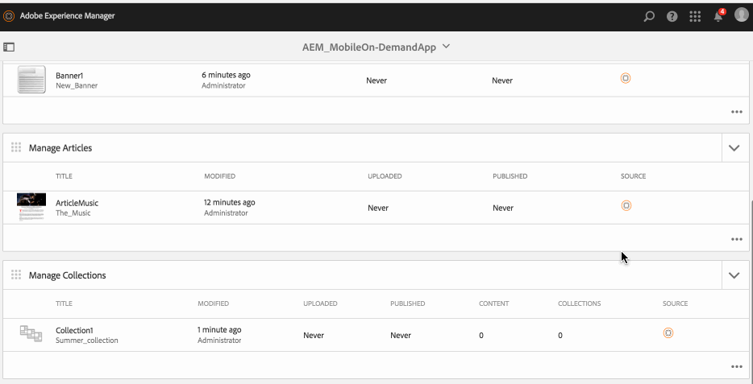This screenshot has height=384, width=753.
Task: Collapse the Manage Articles panel chevron
Action: 734,148
